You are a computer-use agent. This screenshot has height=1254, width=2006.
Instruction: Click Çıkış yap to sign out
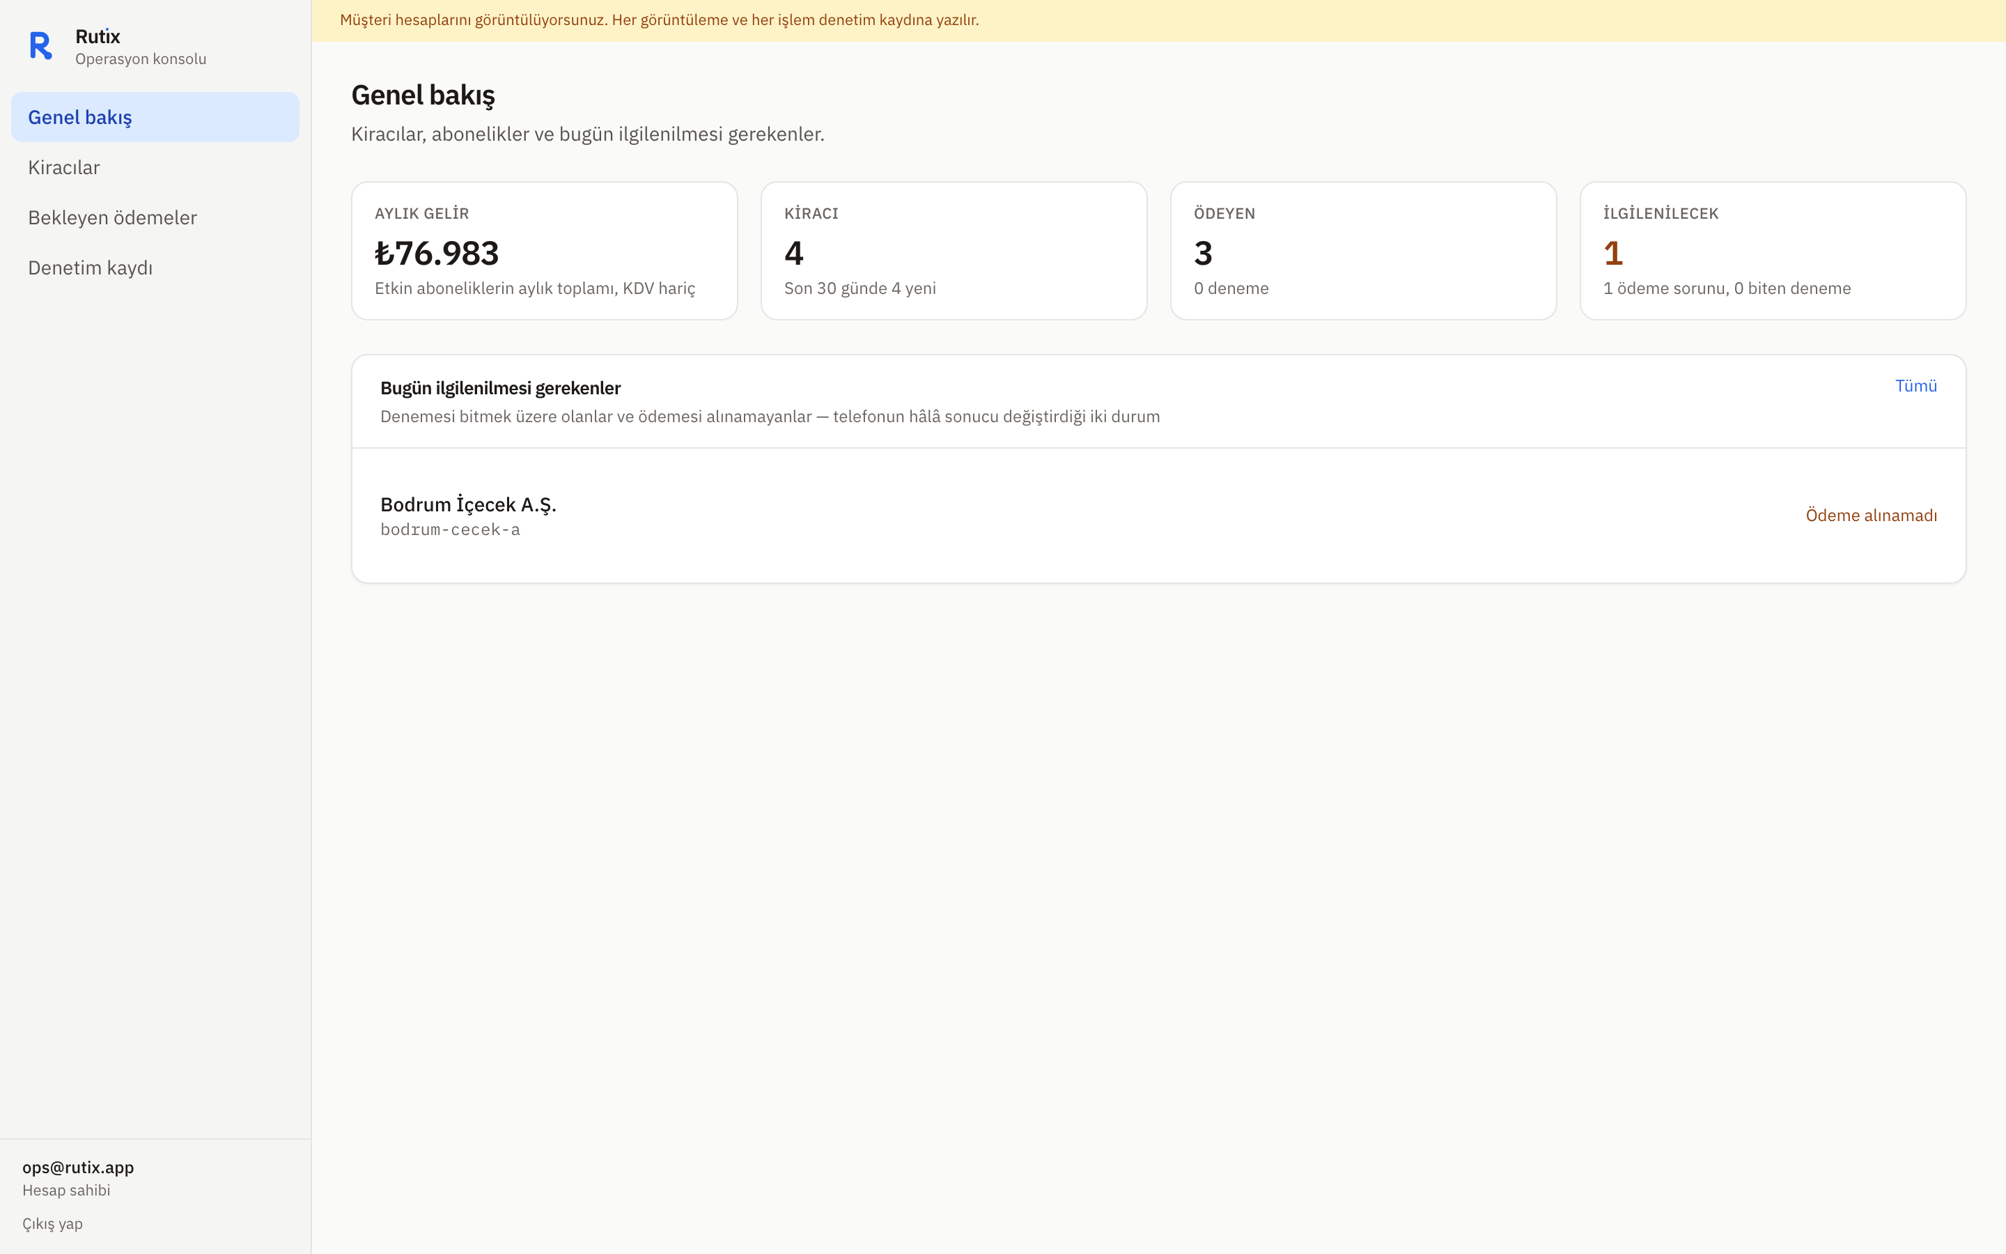(52, 1223)
